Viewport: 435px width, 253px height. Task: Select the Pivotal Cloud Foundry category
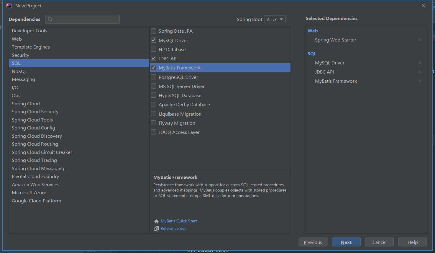click(79, 177)
